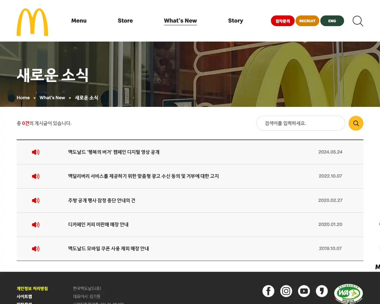
Task: Click 새로운 소식 breadcrumb link
Action: click(86, 98)
